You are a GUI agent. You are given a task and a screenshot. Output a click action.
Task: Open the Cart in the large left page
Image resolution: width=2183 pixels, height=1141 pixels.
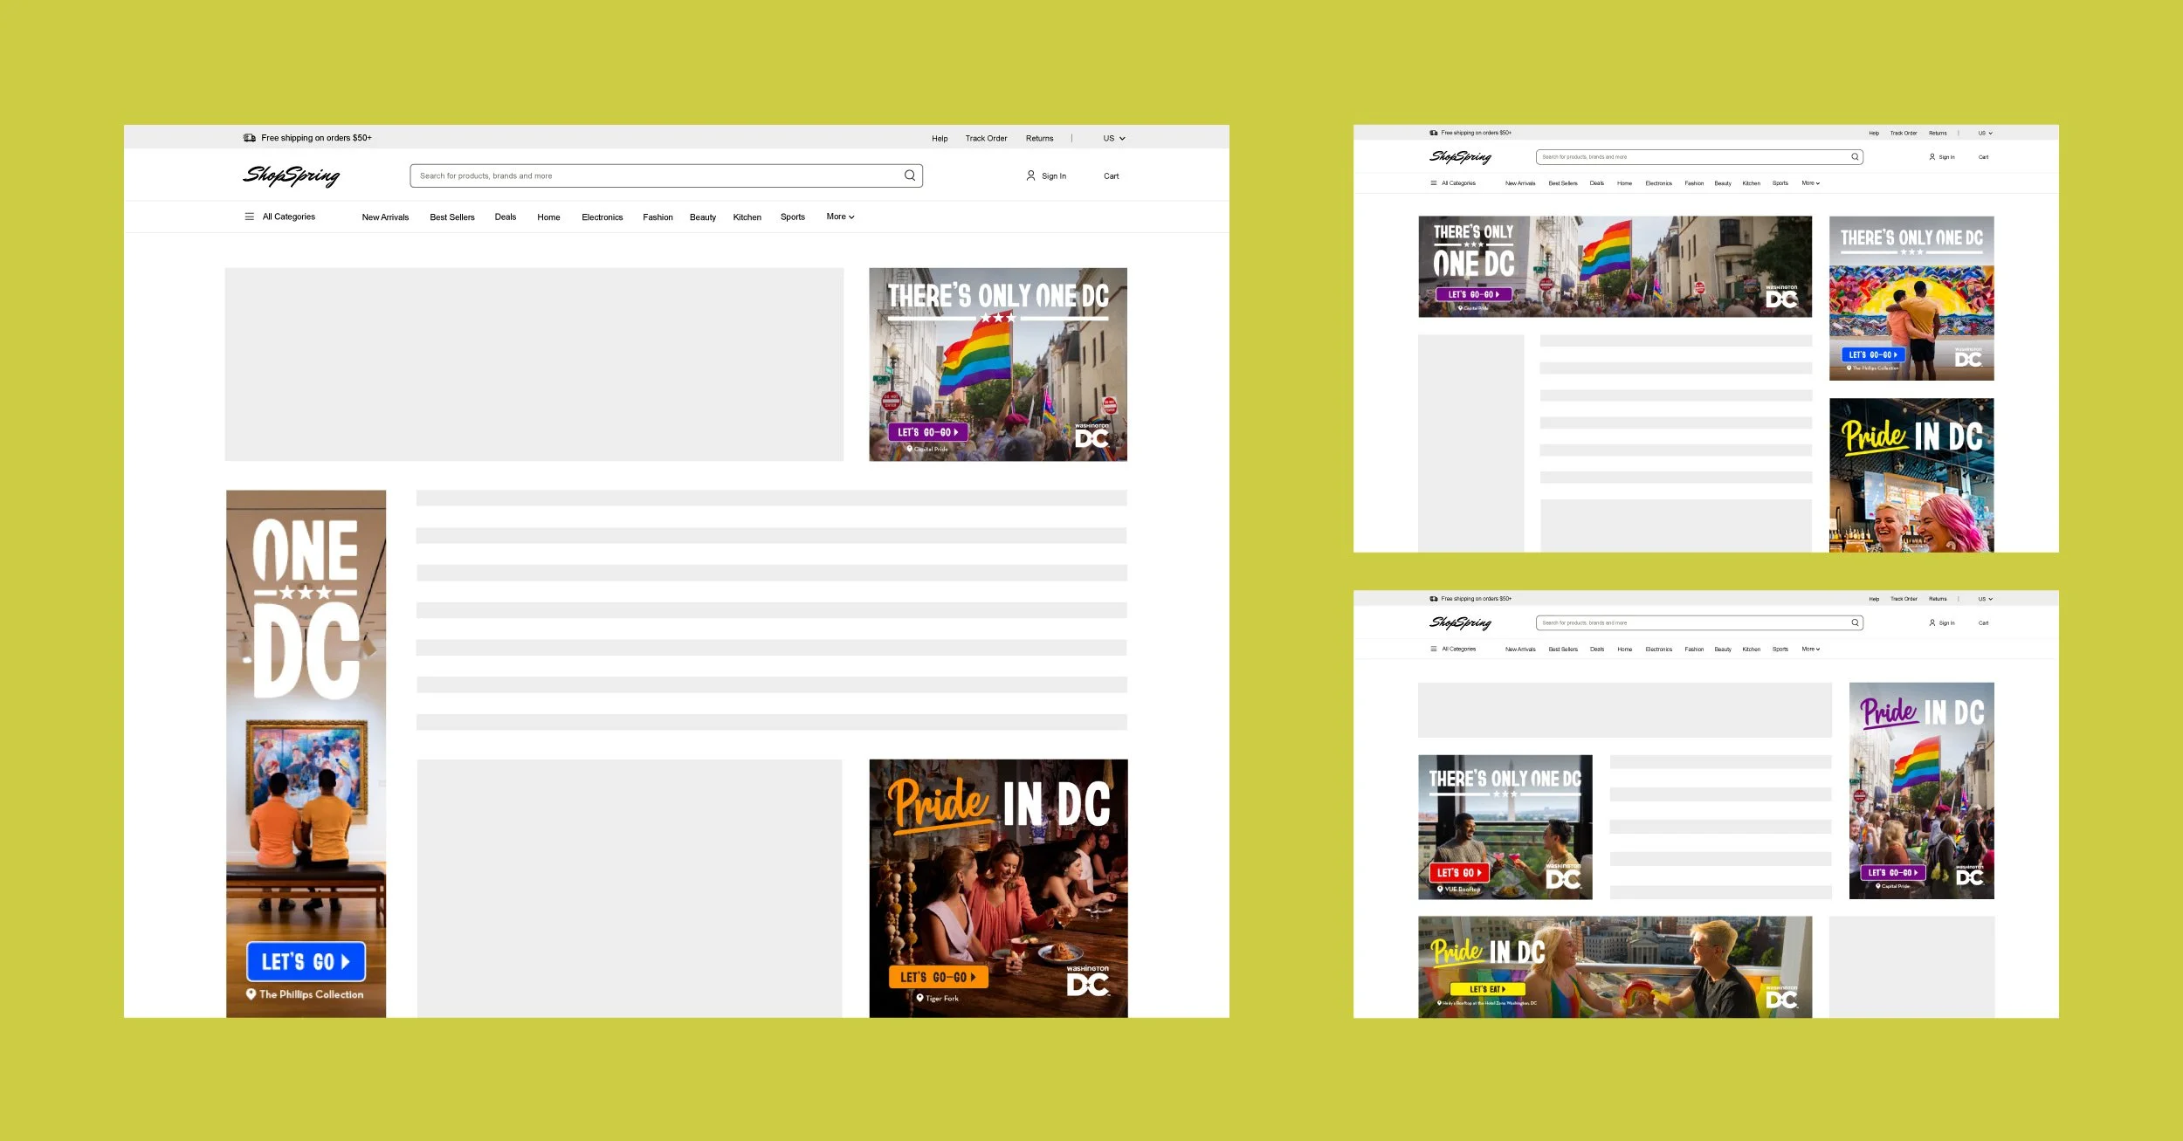click(1111, 176)
